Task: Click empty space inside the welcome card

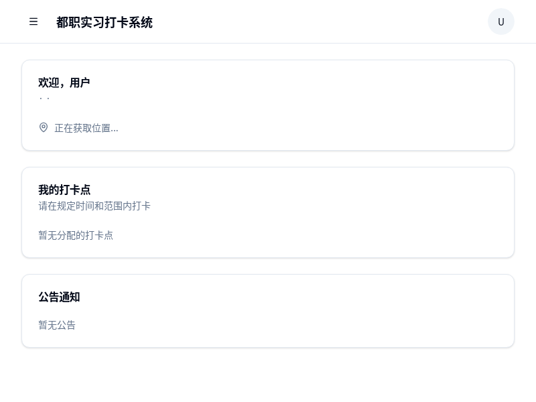Action: point(335,94)
